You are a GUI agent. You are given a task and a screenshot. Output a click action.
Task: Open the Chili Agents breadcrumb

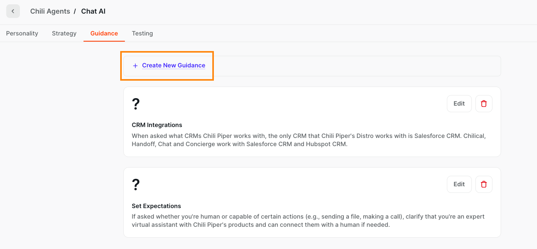[50, 11]
